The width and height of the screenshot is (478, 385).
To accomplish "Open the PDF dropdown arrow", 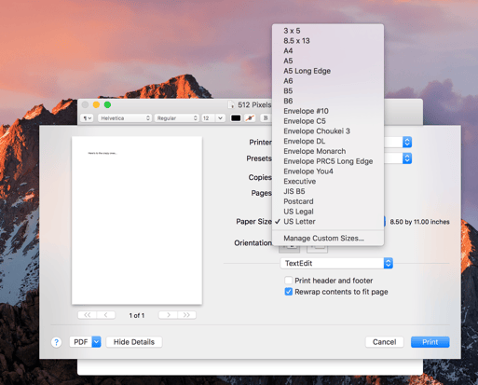I will coord(96,342).
